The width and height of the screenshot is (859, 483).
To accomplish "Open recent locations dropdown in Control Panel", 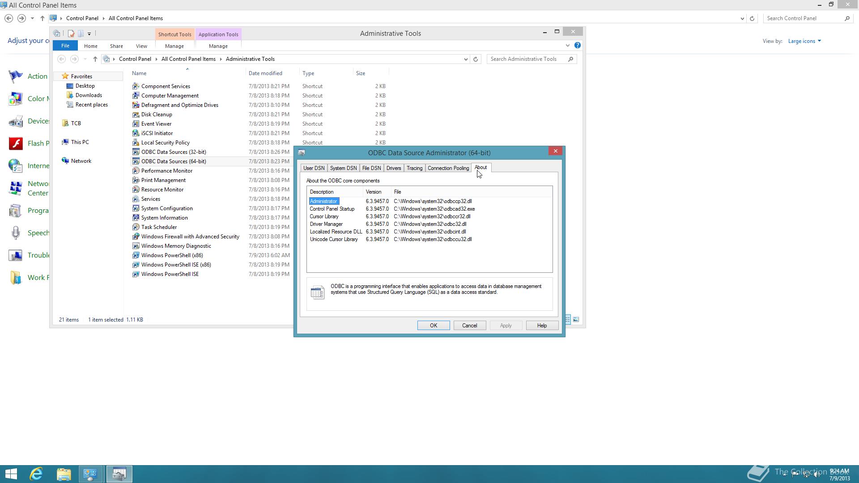I will [x=32, y=18].
